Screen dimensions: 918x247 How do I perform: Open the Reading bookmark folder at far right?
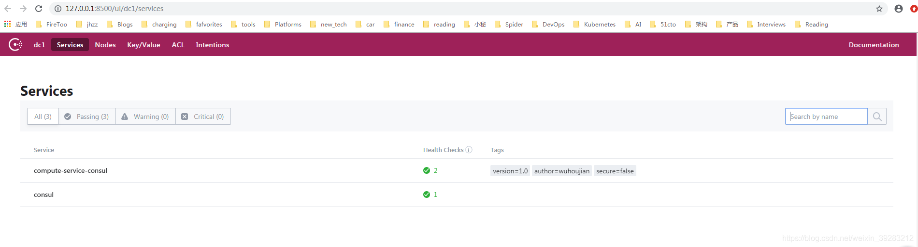point(811,24)
